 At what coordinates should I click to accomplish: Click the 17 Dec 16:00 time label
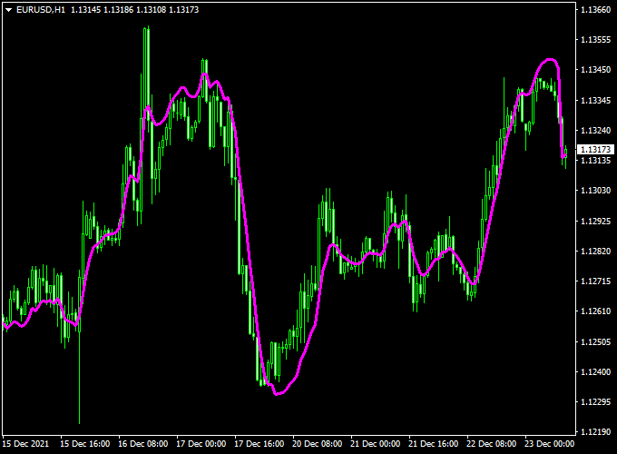tap(259, 444)
